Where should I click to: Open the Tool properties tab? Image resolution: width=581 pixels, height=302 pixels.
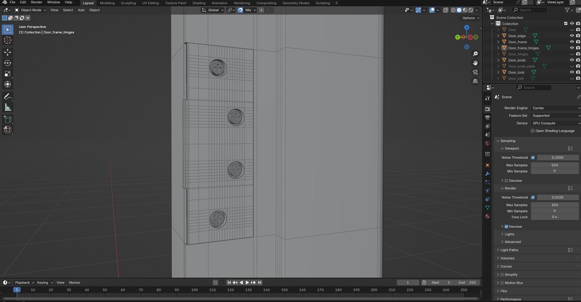point(487,98)
